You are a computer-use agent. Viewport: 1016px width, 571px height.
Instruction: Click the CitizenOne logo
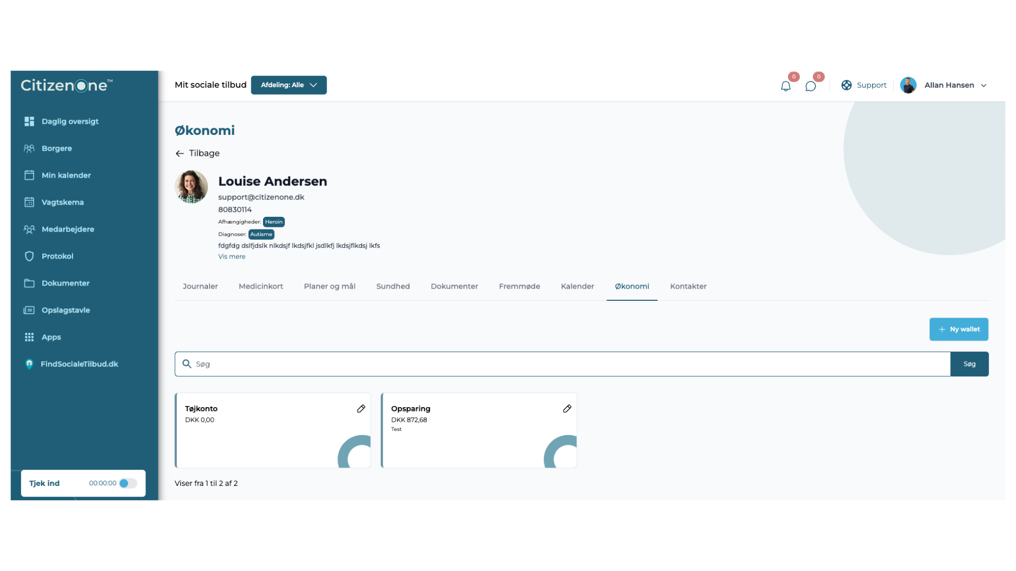point(67,85)
